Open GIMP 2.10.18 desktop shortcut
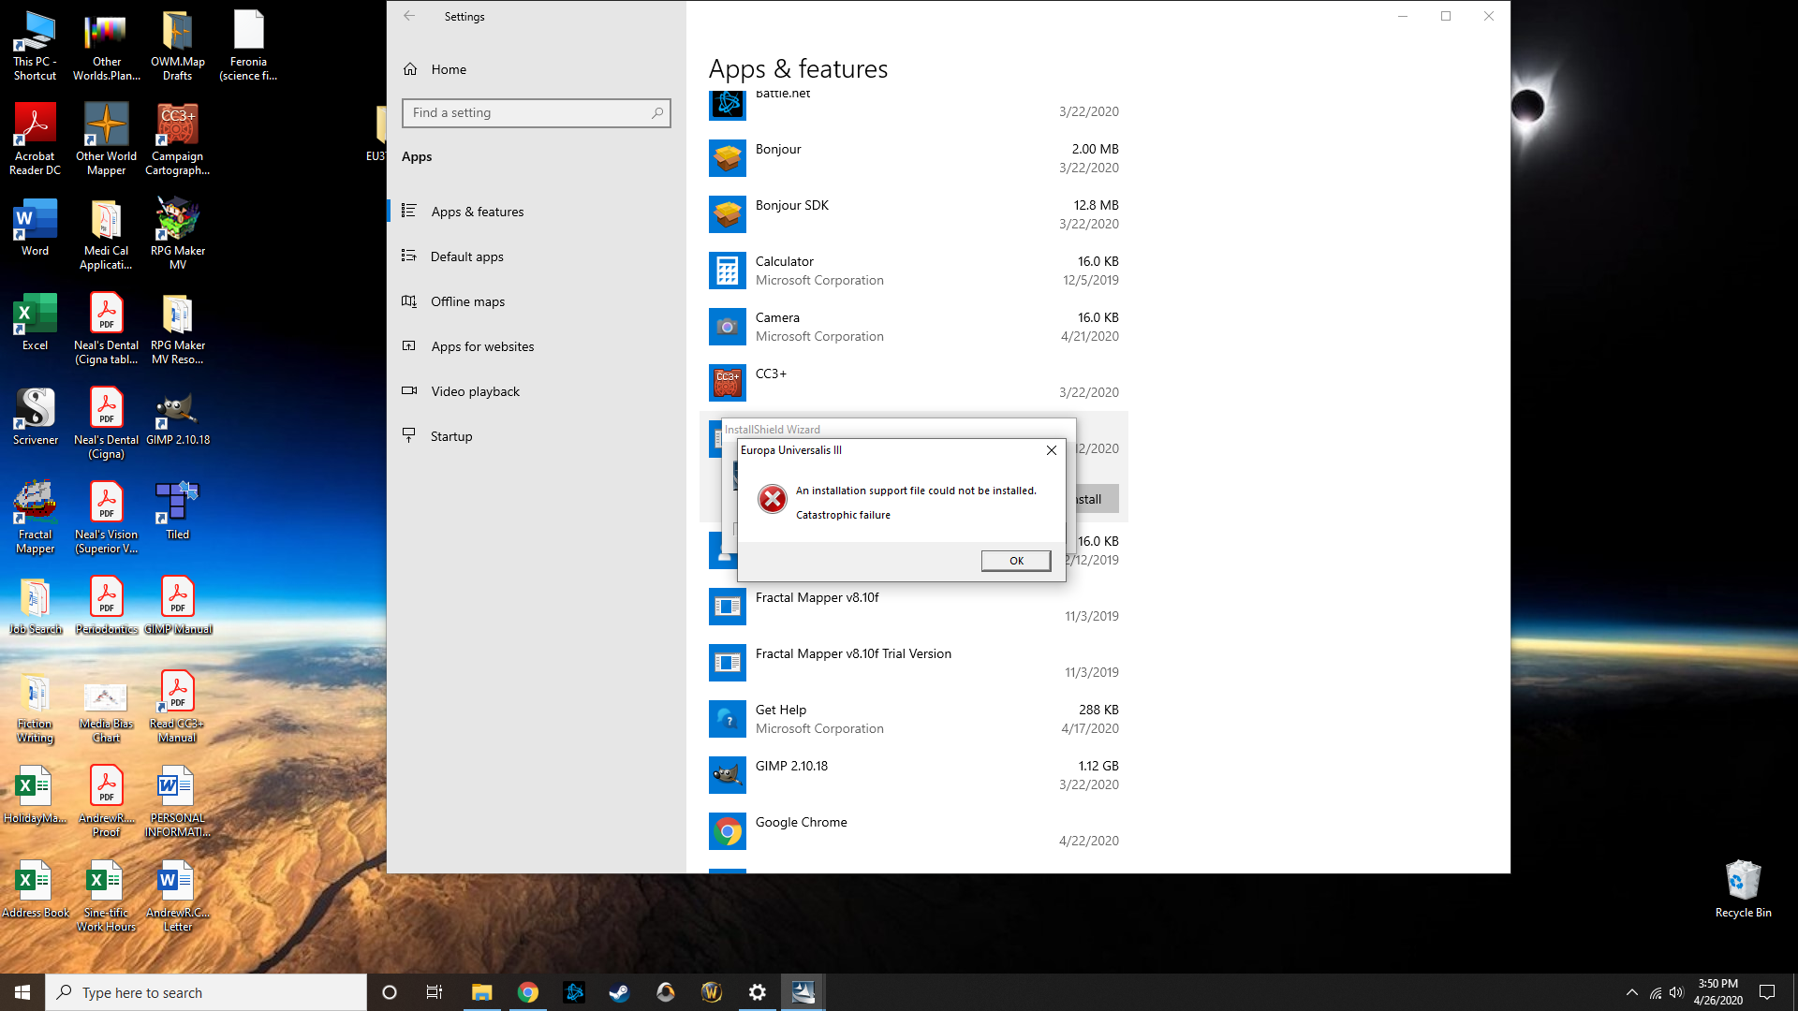The width and height of the screenshot is (1798, 1011). click(x=177, y=416)
